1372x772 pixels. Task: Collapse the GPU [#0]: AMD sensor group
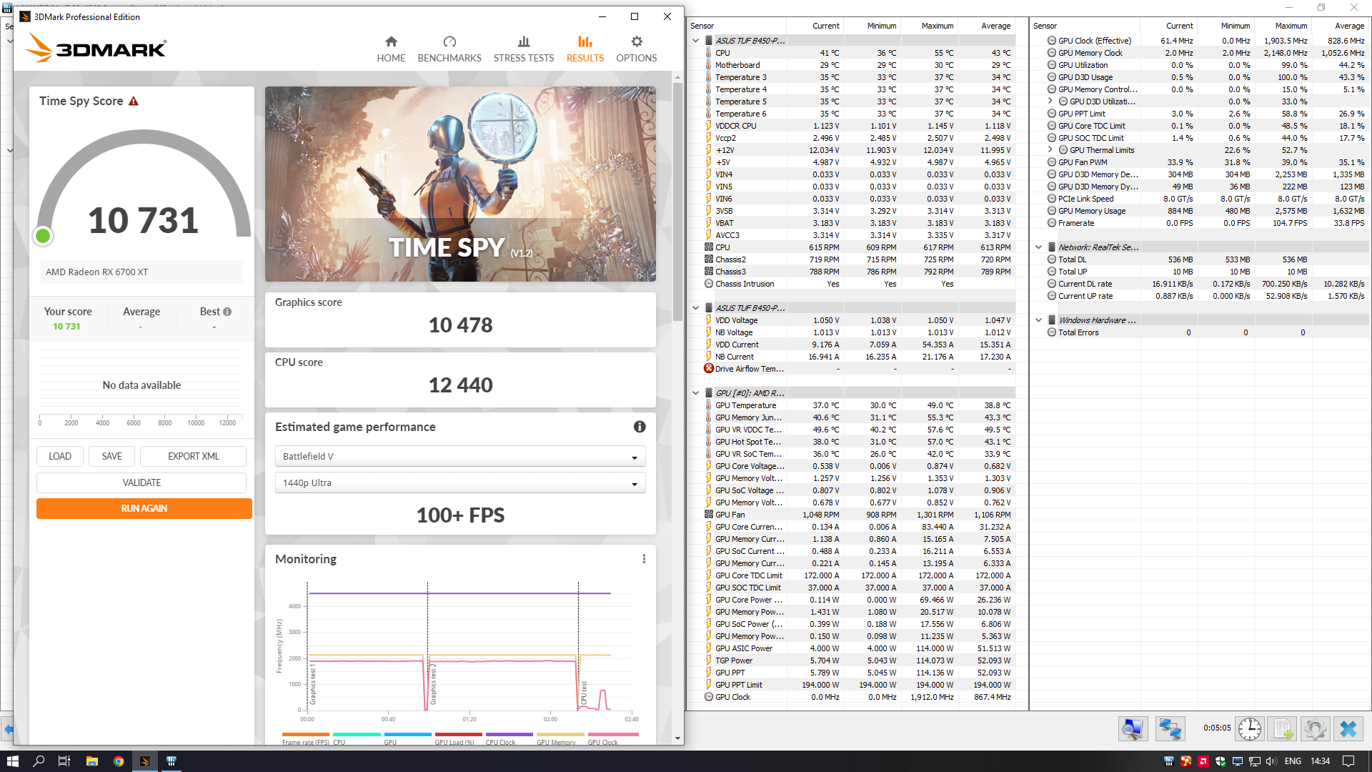point(695,393)
